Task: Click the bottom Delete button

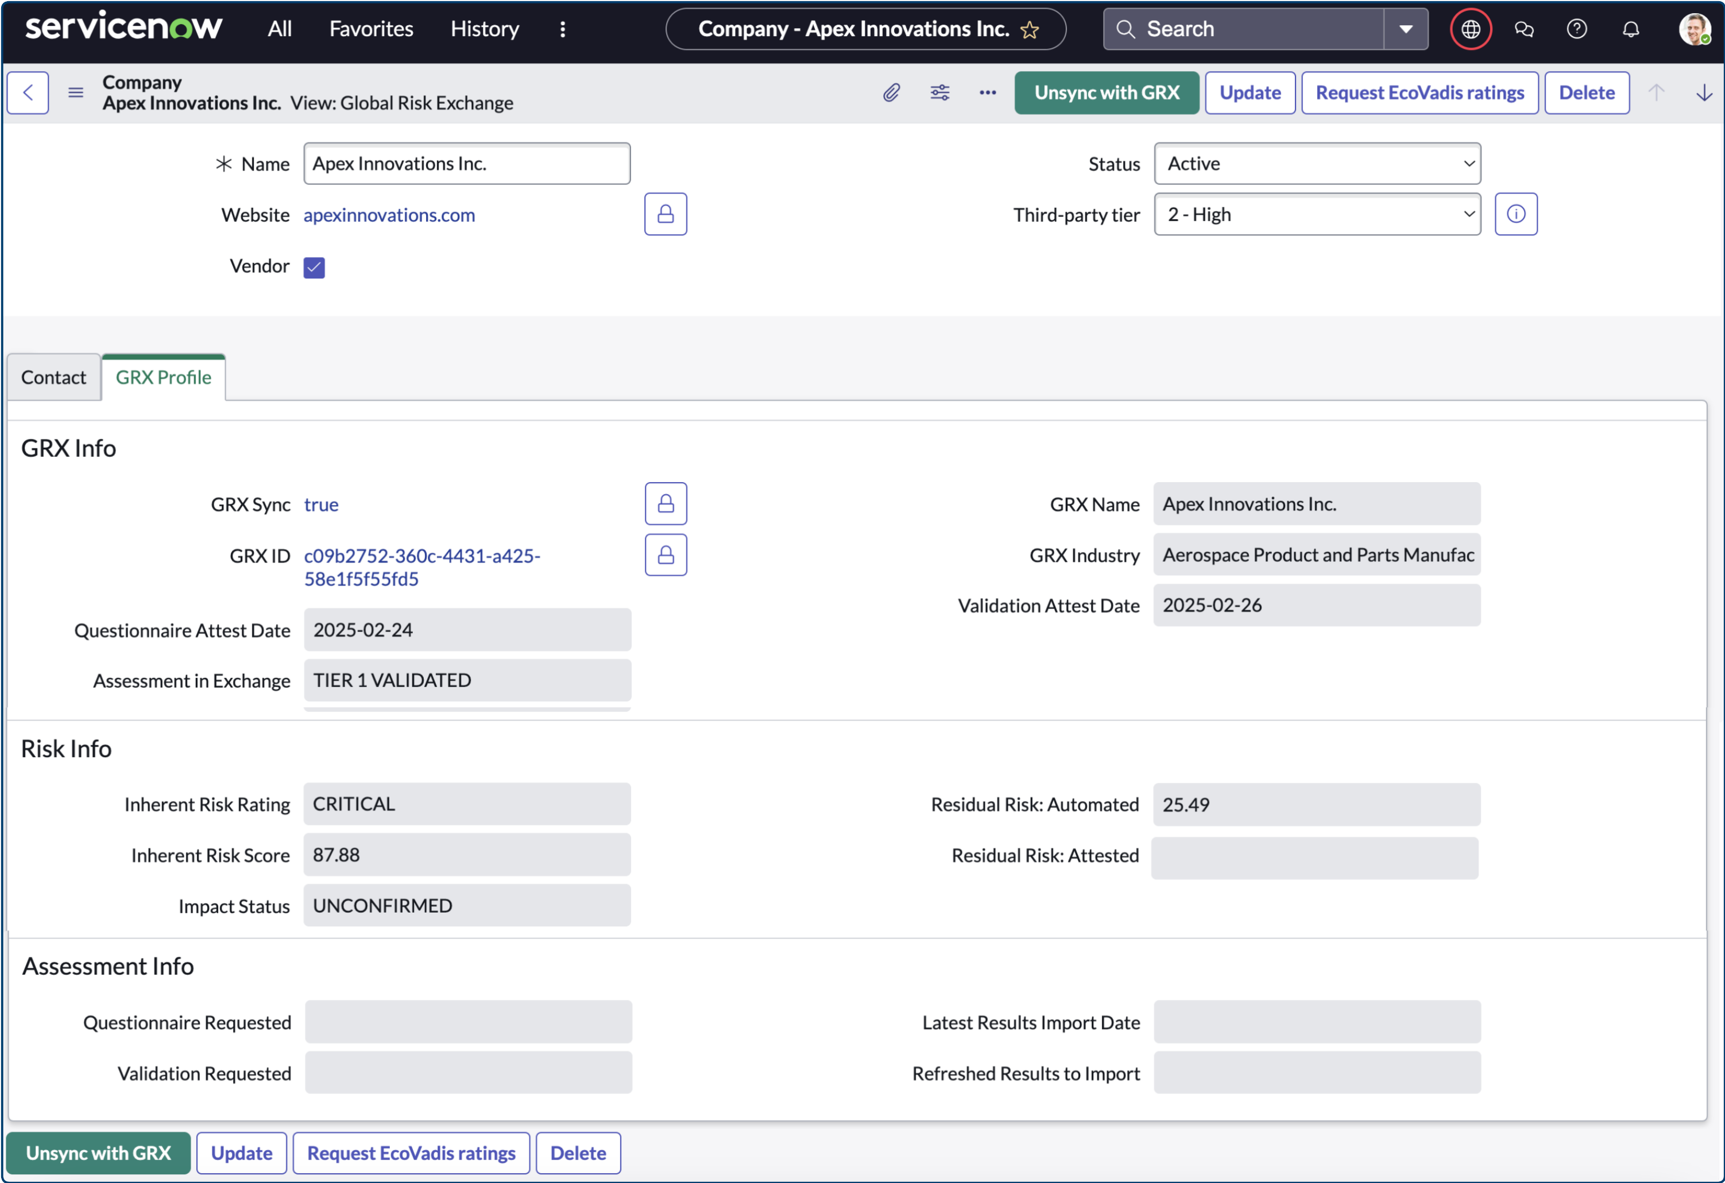Action: [578, 1153]
